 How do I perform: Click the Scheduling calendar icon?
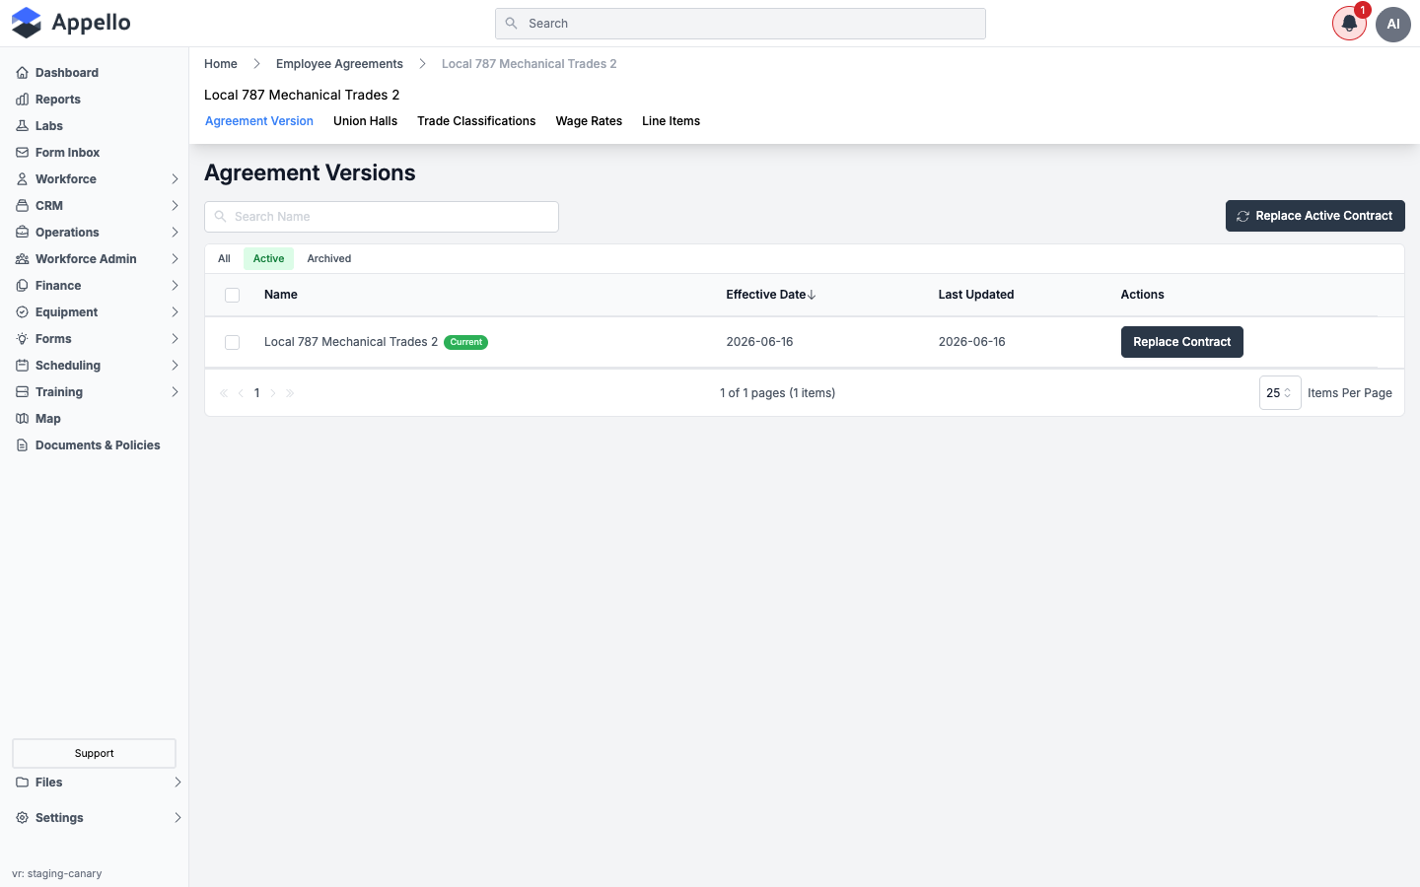[x=22, y=366]
